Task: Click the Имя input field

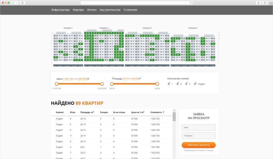Action: pyautogui.click(x=198, y=127)
